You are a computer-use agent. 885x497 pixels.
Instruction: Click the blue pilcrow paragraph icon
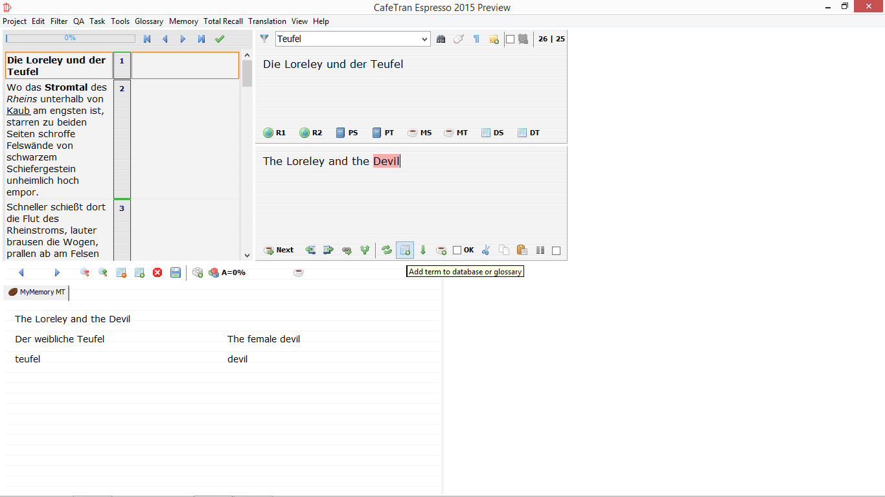tap(476, 39)
